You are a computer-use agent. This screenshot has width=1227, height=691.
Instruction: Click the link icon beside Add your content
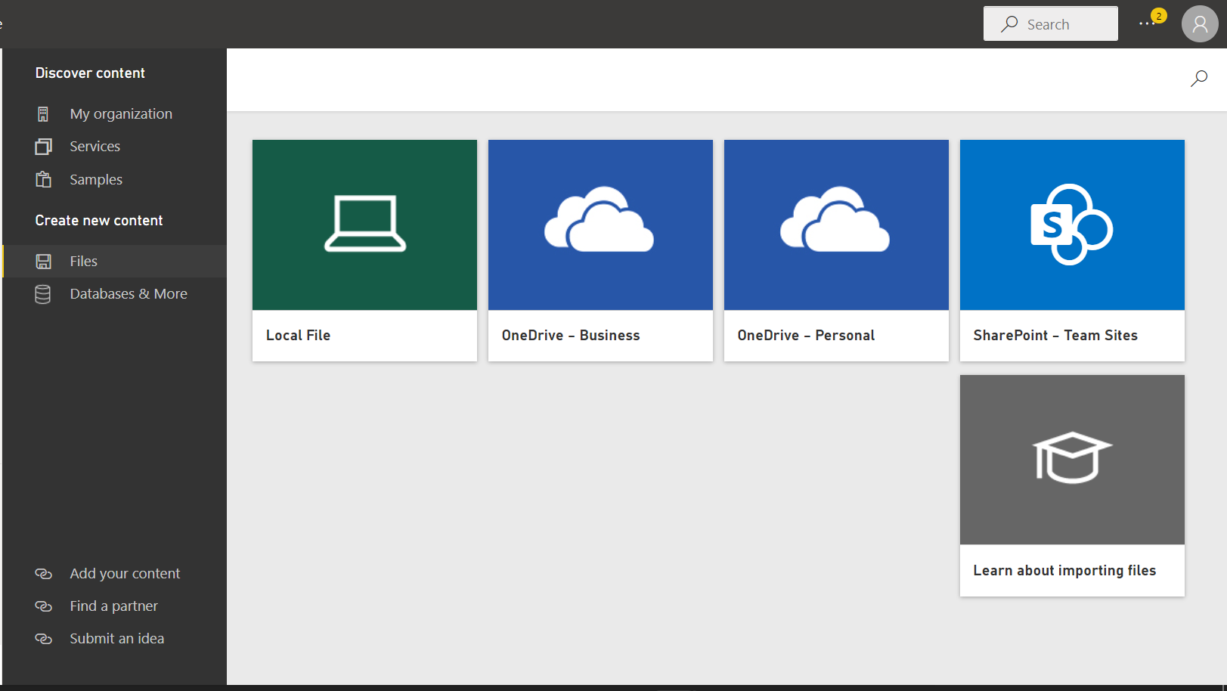tap(44, 574)
